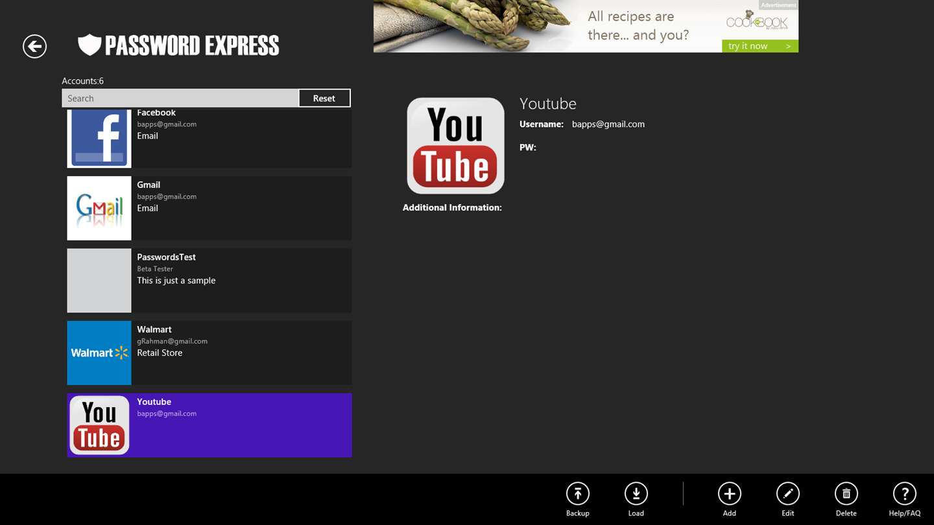The image size is (934, 525).
Task: Select the Facebook account logo thumbnail
Action: pos(99,139)
